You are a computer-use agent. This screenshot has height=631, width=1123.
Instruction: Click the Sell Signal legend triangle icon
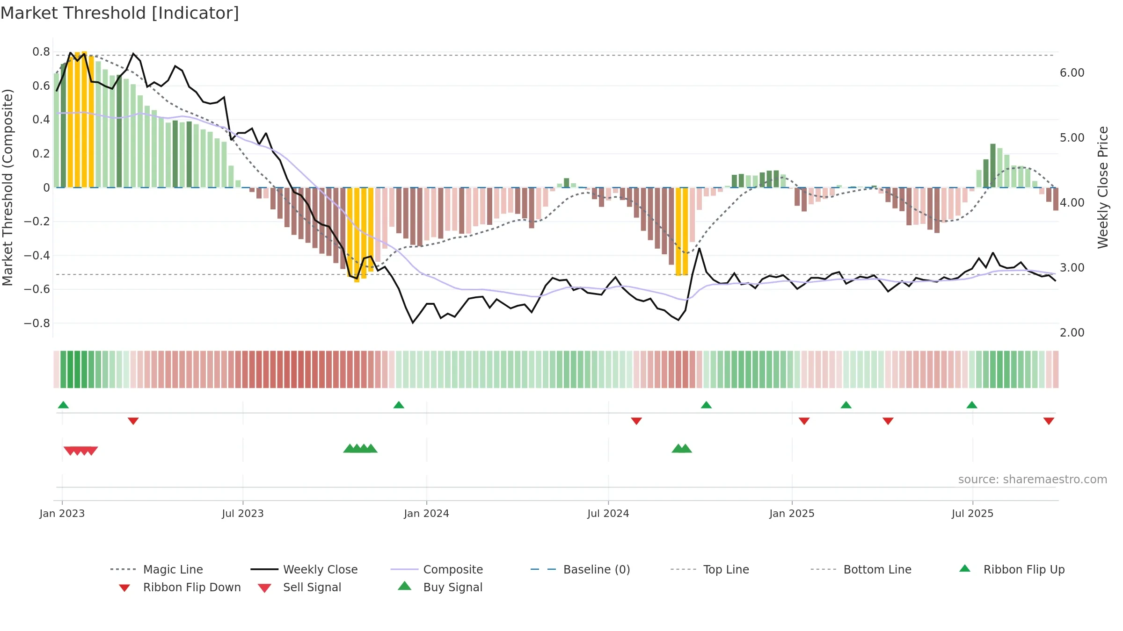[x=264, y=588]
